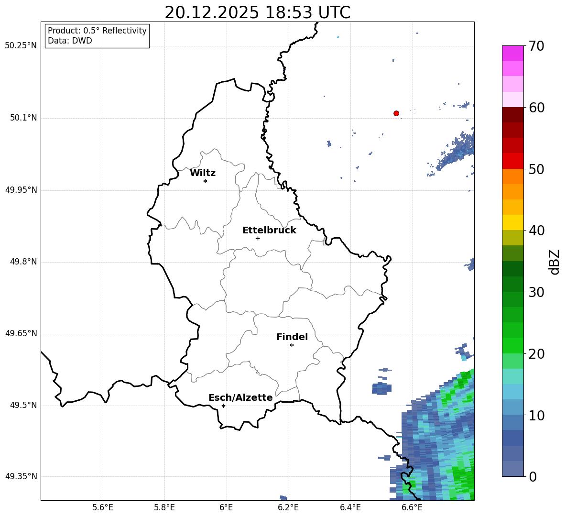
Task: Click colorbar tick value 50
Action: [536, 169]
